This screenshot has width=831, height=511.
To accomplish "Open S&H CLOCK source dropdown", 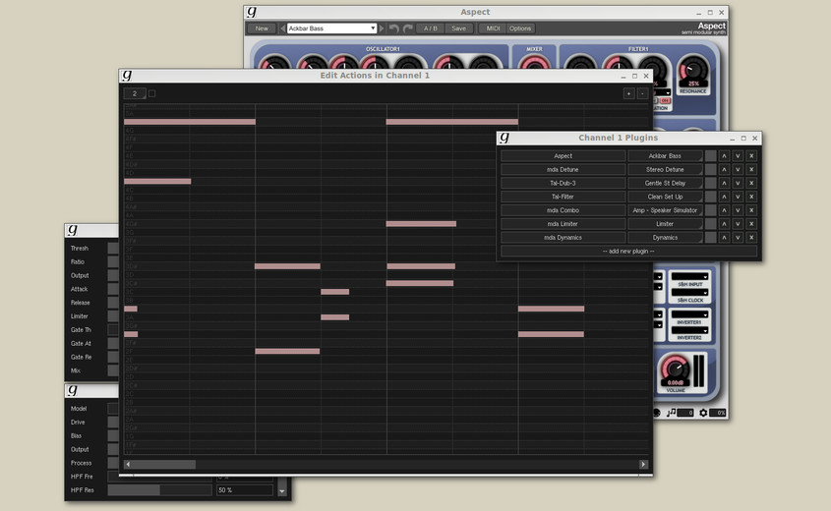I will pos(690,292).
